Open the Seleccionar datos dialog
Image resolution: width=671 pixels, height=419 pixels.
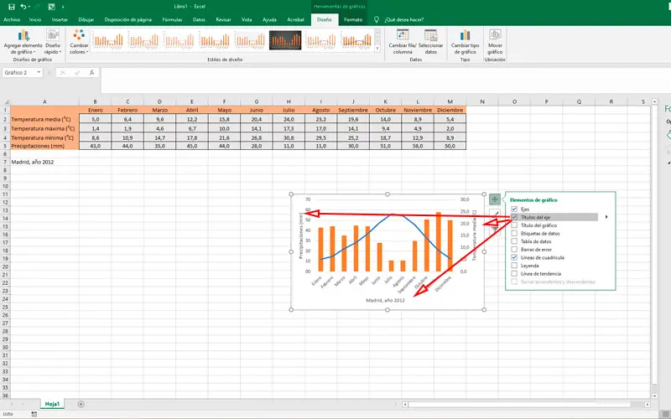(431, 42)
